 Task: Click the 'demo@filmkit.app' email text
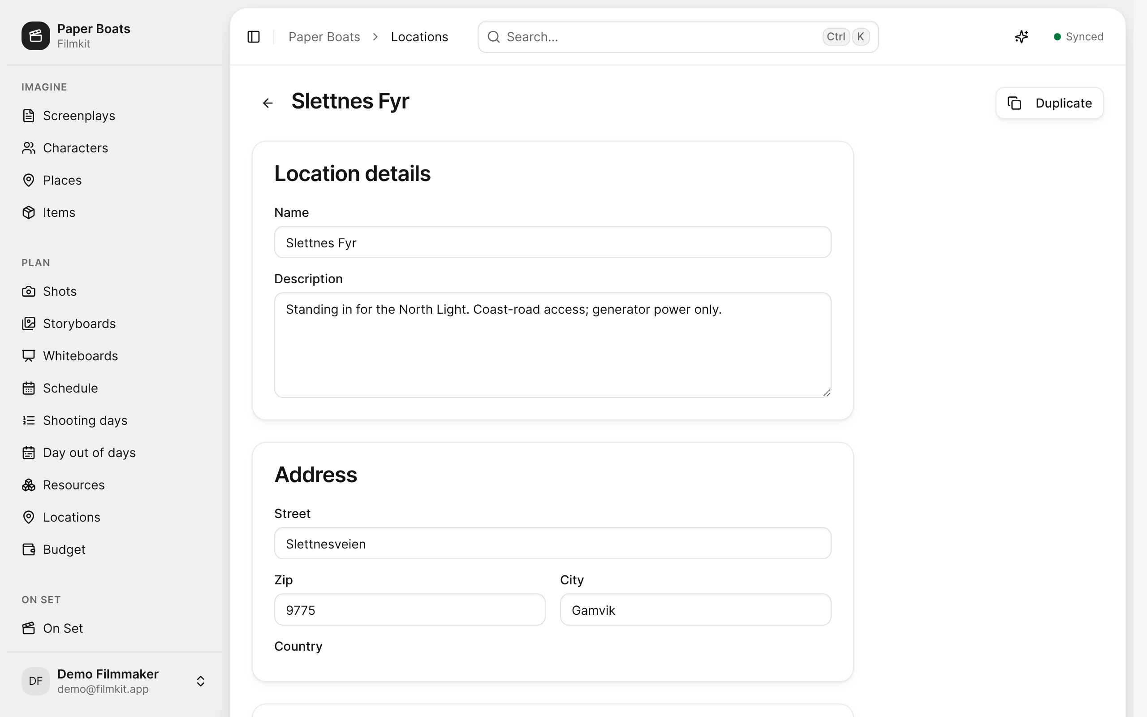[x=103, y=689]
